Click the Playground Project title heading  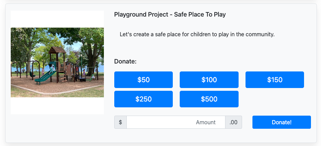[170, 14]
